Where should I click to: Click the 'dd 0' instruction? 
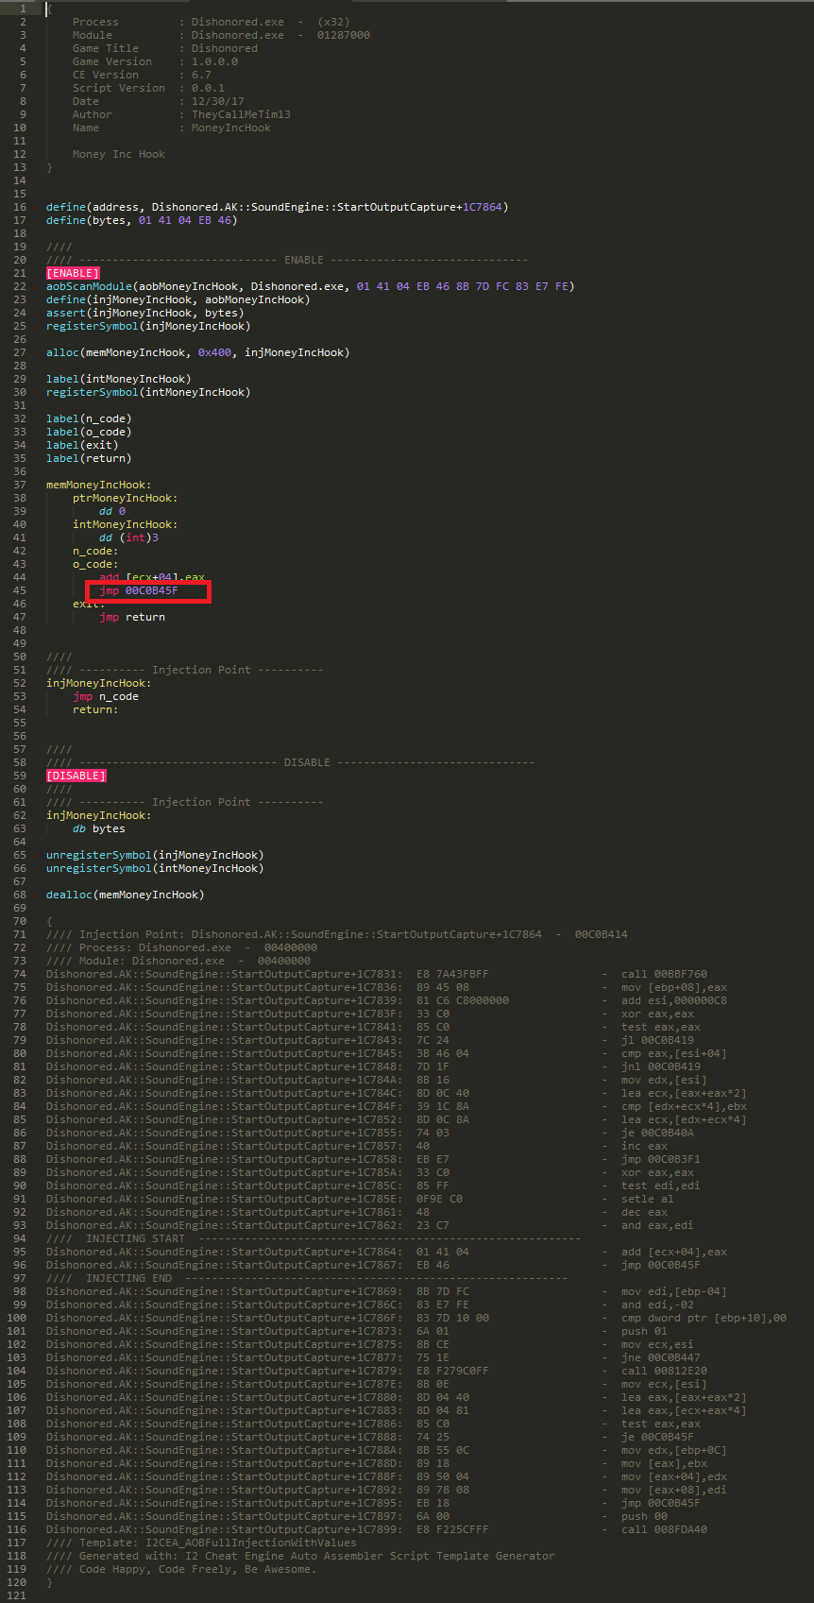pos(111,511)
